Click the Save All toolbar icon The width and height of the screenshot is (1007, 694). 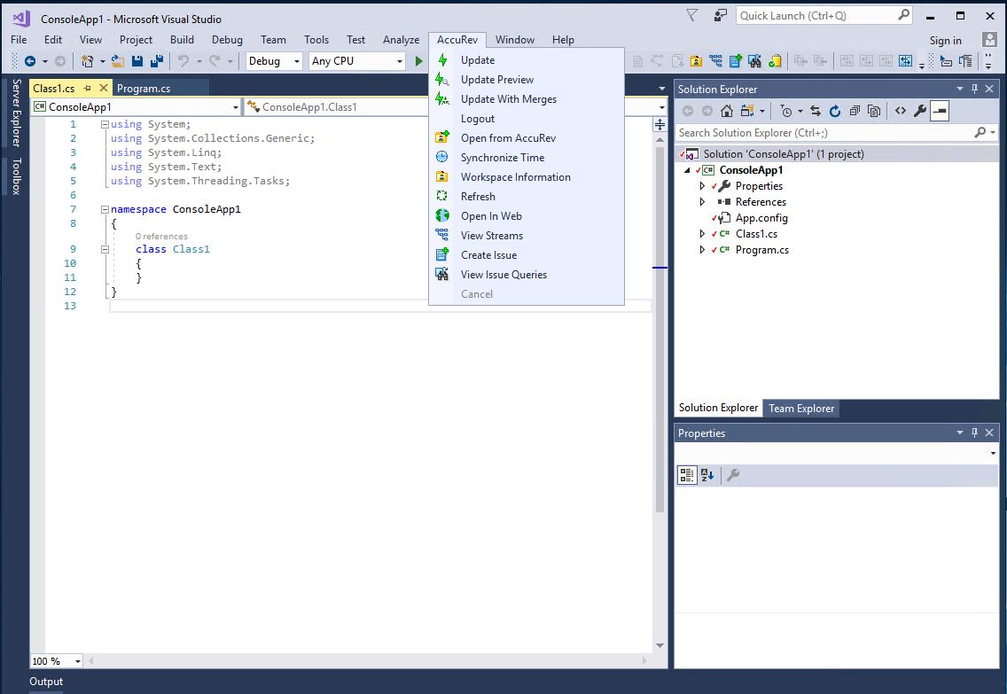pos(156,61)
